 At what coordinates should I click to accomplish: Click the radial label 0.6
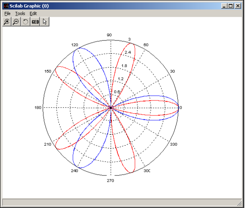[x=117, y=92]
